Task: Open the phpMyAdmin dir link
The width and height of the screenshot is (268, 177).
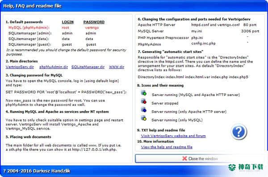Action: coord(54,67)
